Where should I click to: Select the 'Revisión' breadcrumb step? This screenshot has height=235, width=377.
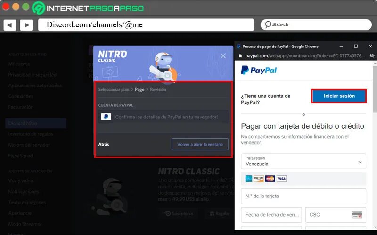click(x=158, y=89)
